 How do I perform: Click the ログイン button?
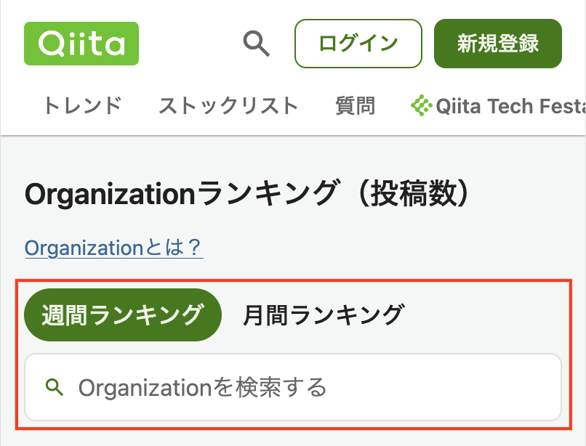[x=358, y=44]
